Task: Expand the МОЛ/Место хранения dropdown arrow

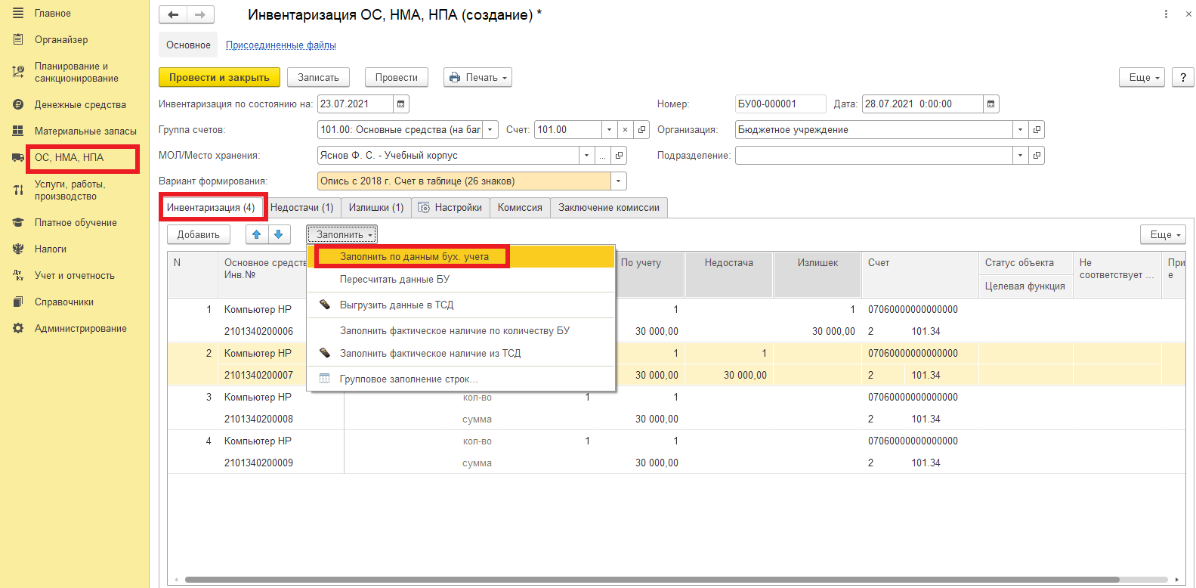Action: pyautogui.click(x=586, y=155)
